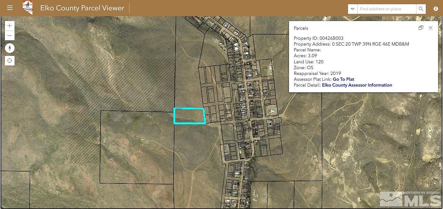This screenshot has width=443, height=209.
Task: Select the Elko County Parcel Viewer title
Action: tap(82, 8)
